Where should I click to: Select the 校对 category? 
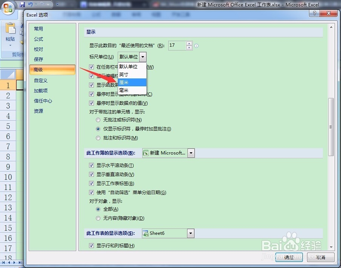point(38,49)
